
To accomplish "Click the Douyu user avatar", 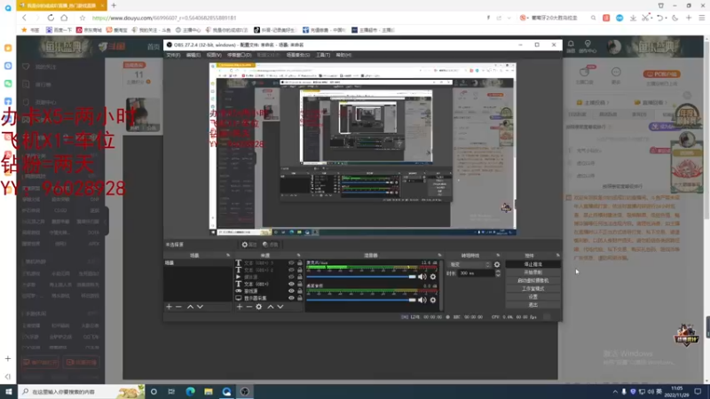I will (x=614, y=47).
